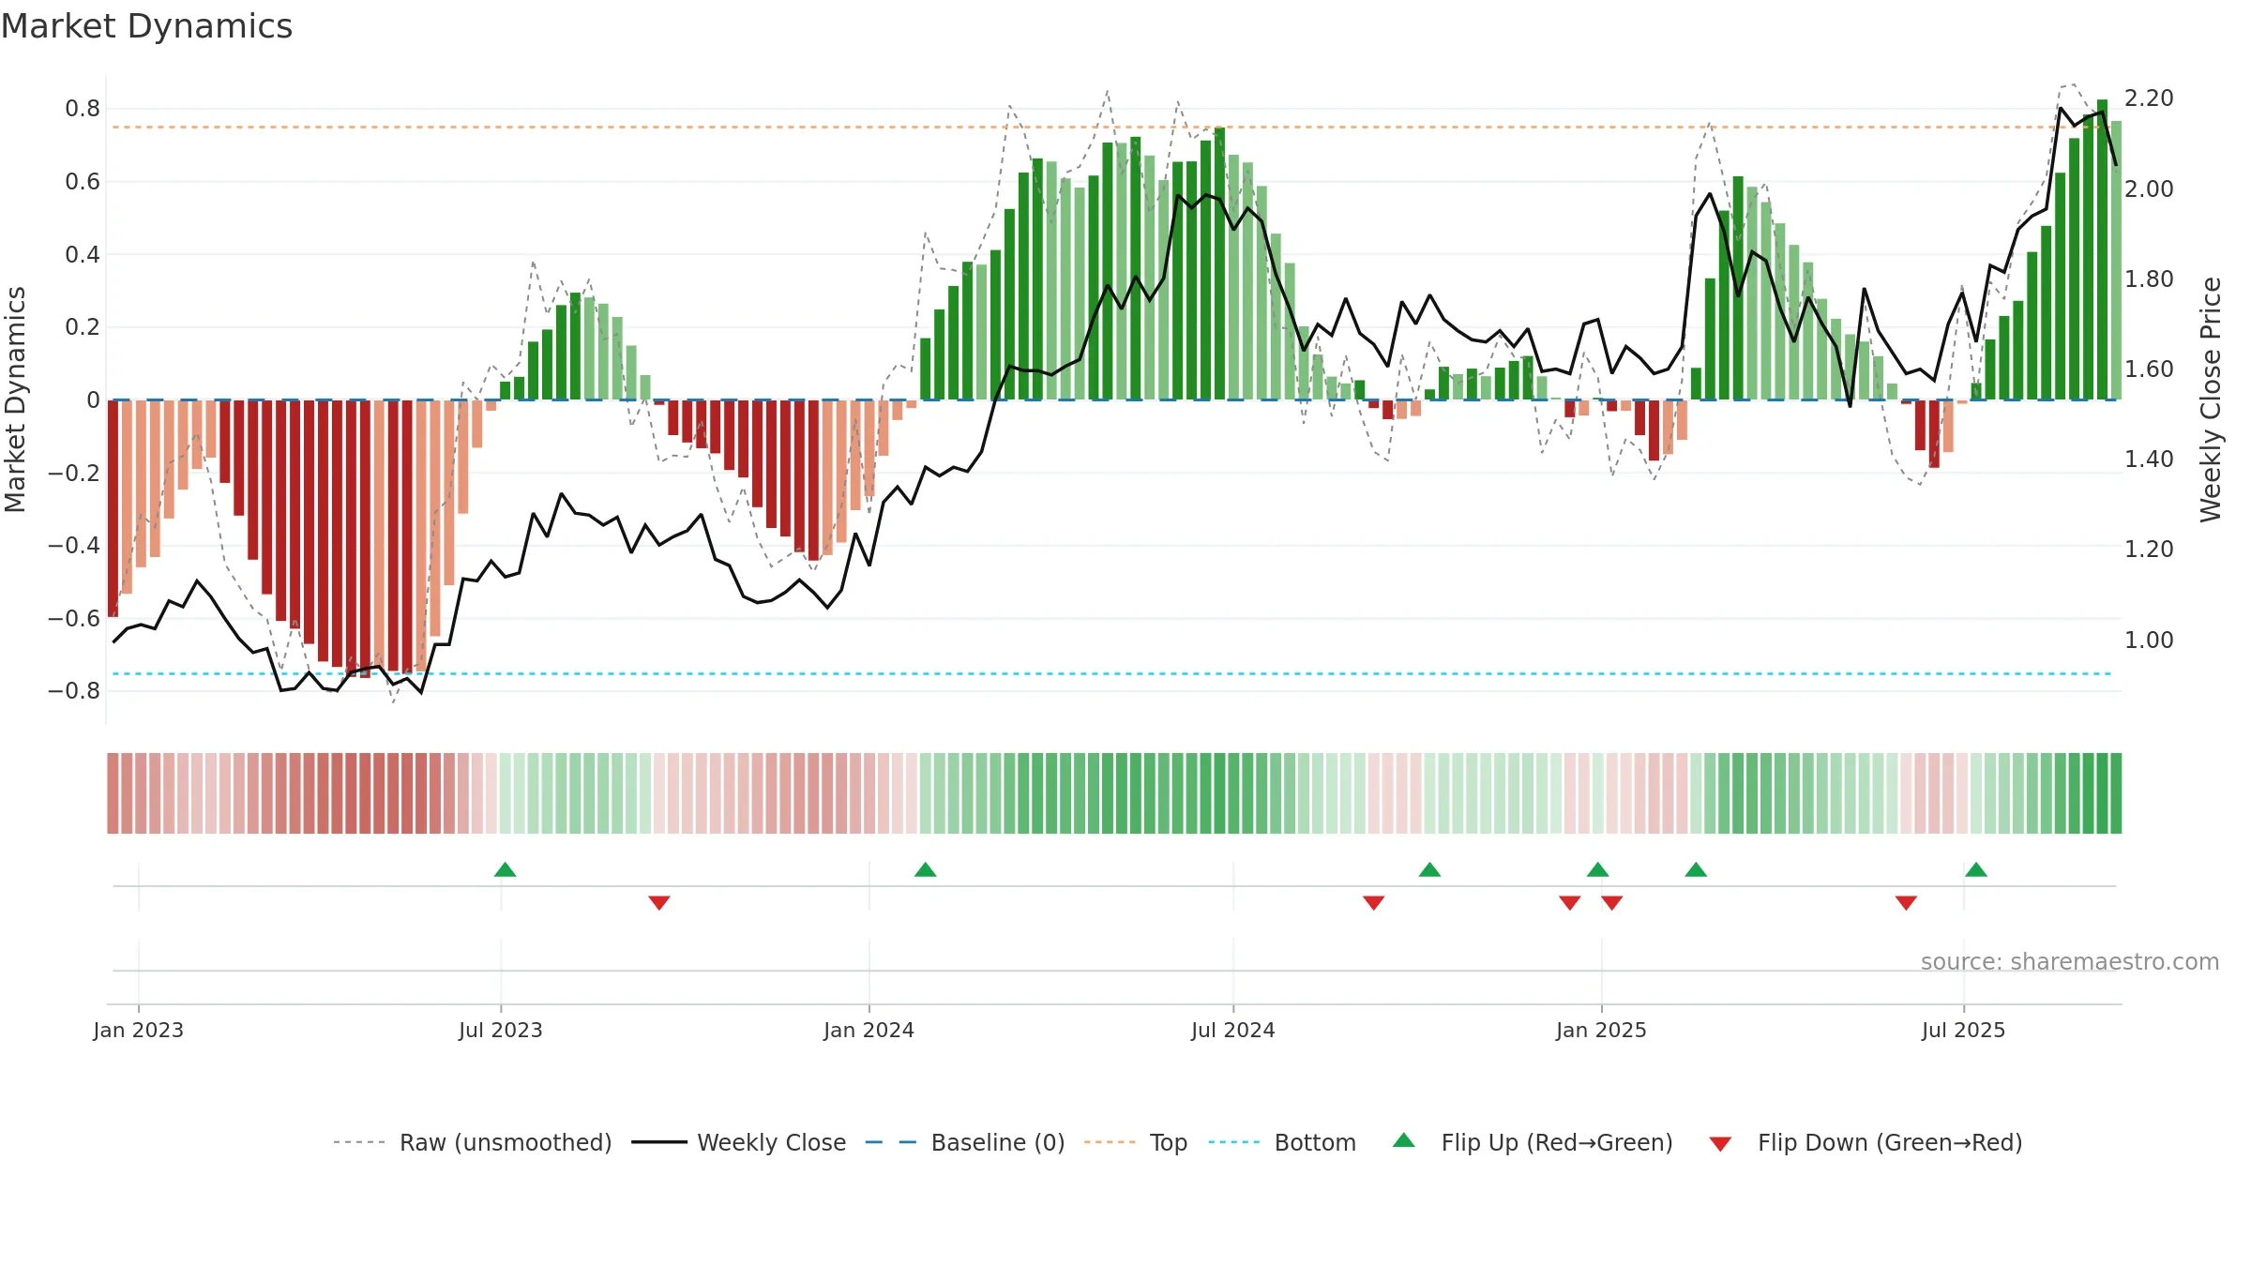Screen dimensions: 2251x1266
Task: Click the Jul 2024 x-axis label
Action: [x=1233, y=1030]
